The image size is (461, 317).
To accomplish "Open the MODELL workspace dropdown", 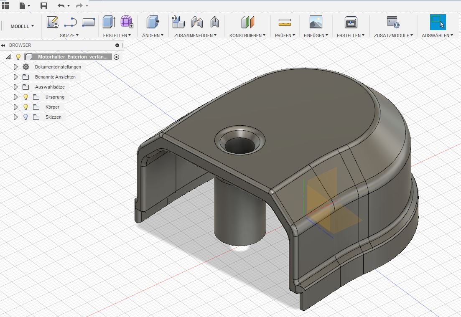I will pyautogui.click(x=22, y=26).
